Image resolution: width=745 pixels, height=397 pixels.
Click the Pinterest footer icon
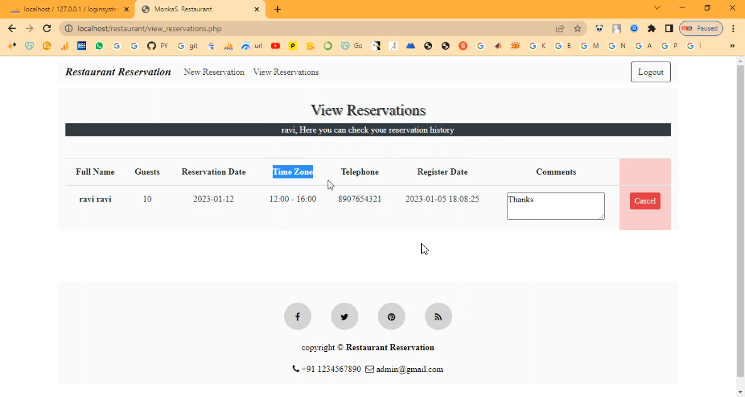tap(391, 317)
